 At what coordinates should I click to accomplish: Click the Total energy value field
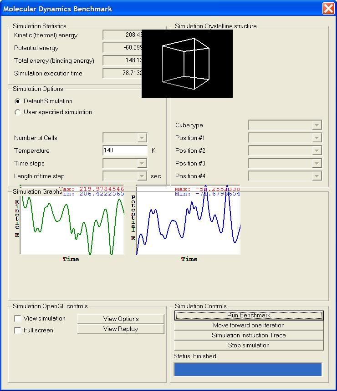[x=123, y=60]
